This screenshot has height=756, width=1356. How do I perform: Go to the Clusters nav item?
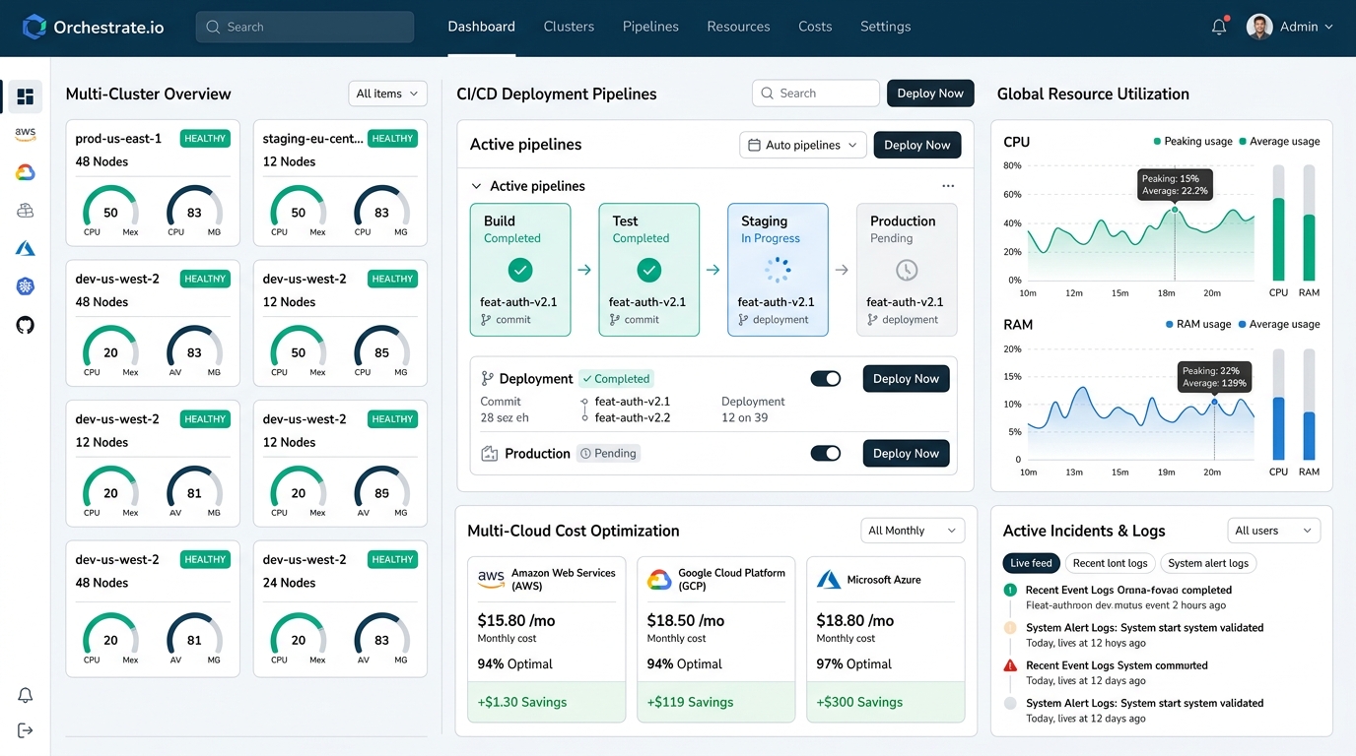coord(569,27)
